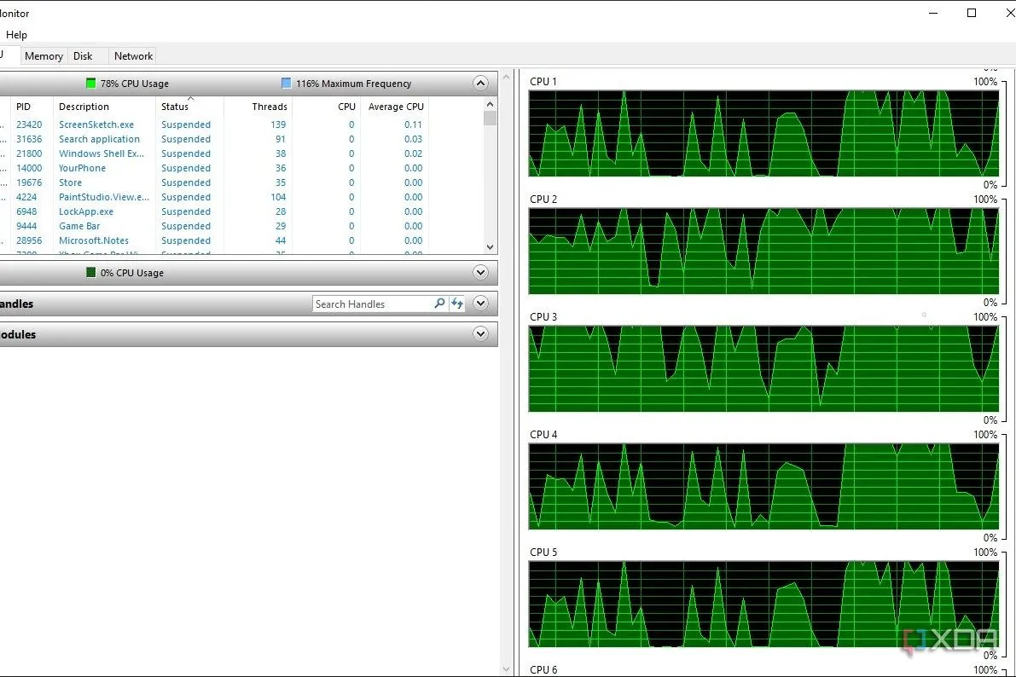Select the ScreenSketch.exe process row
Viewport: 1016px width, 677px height.
coord(96,124)
